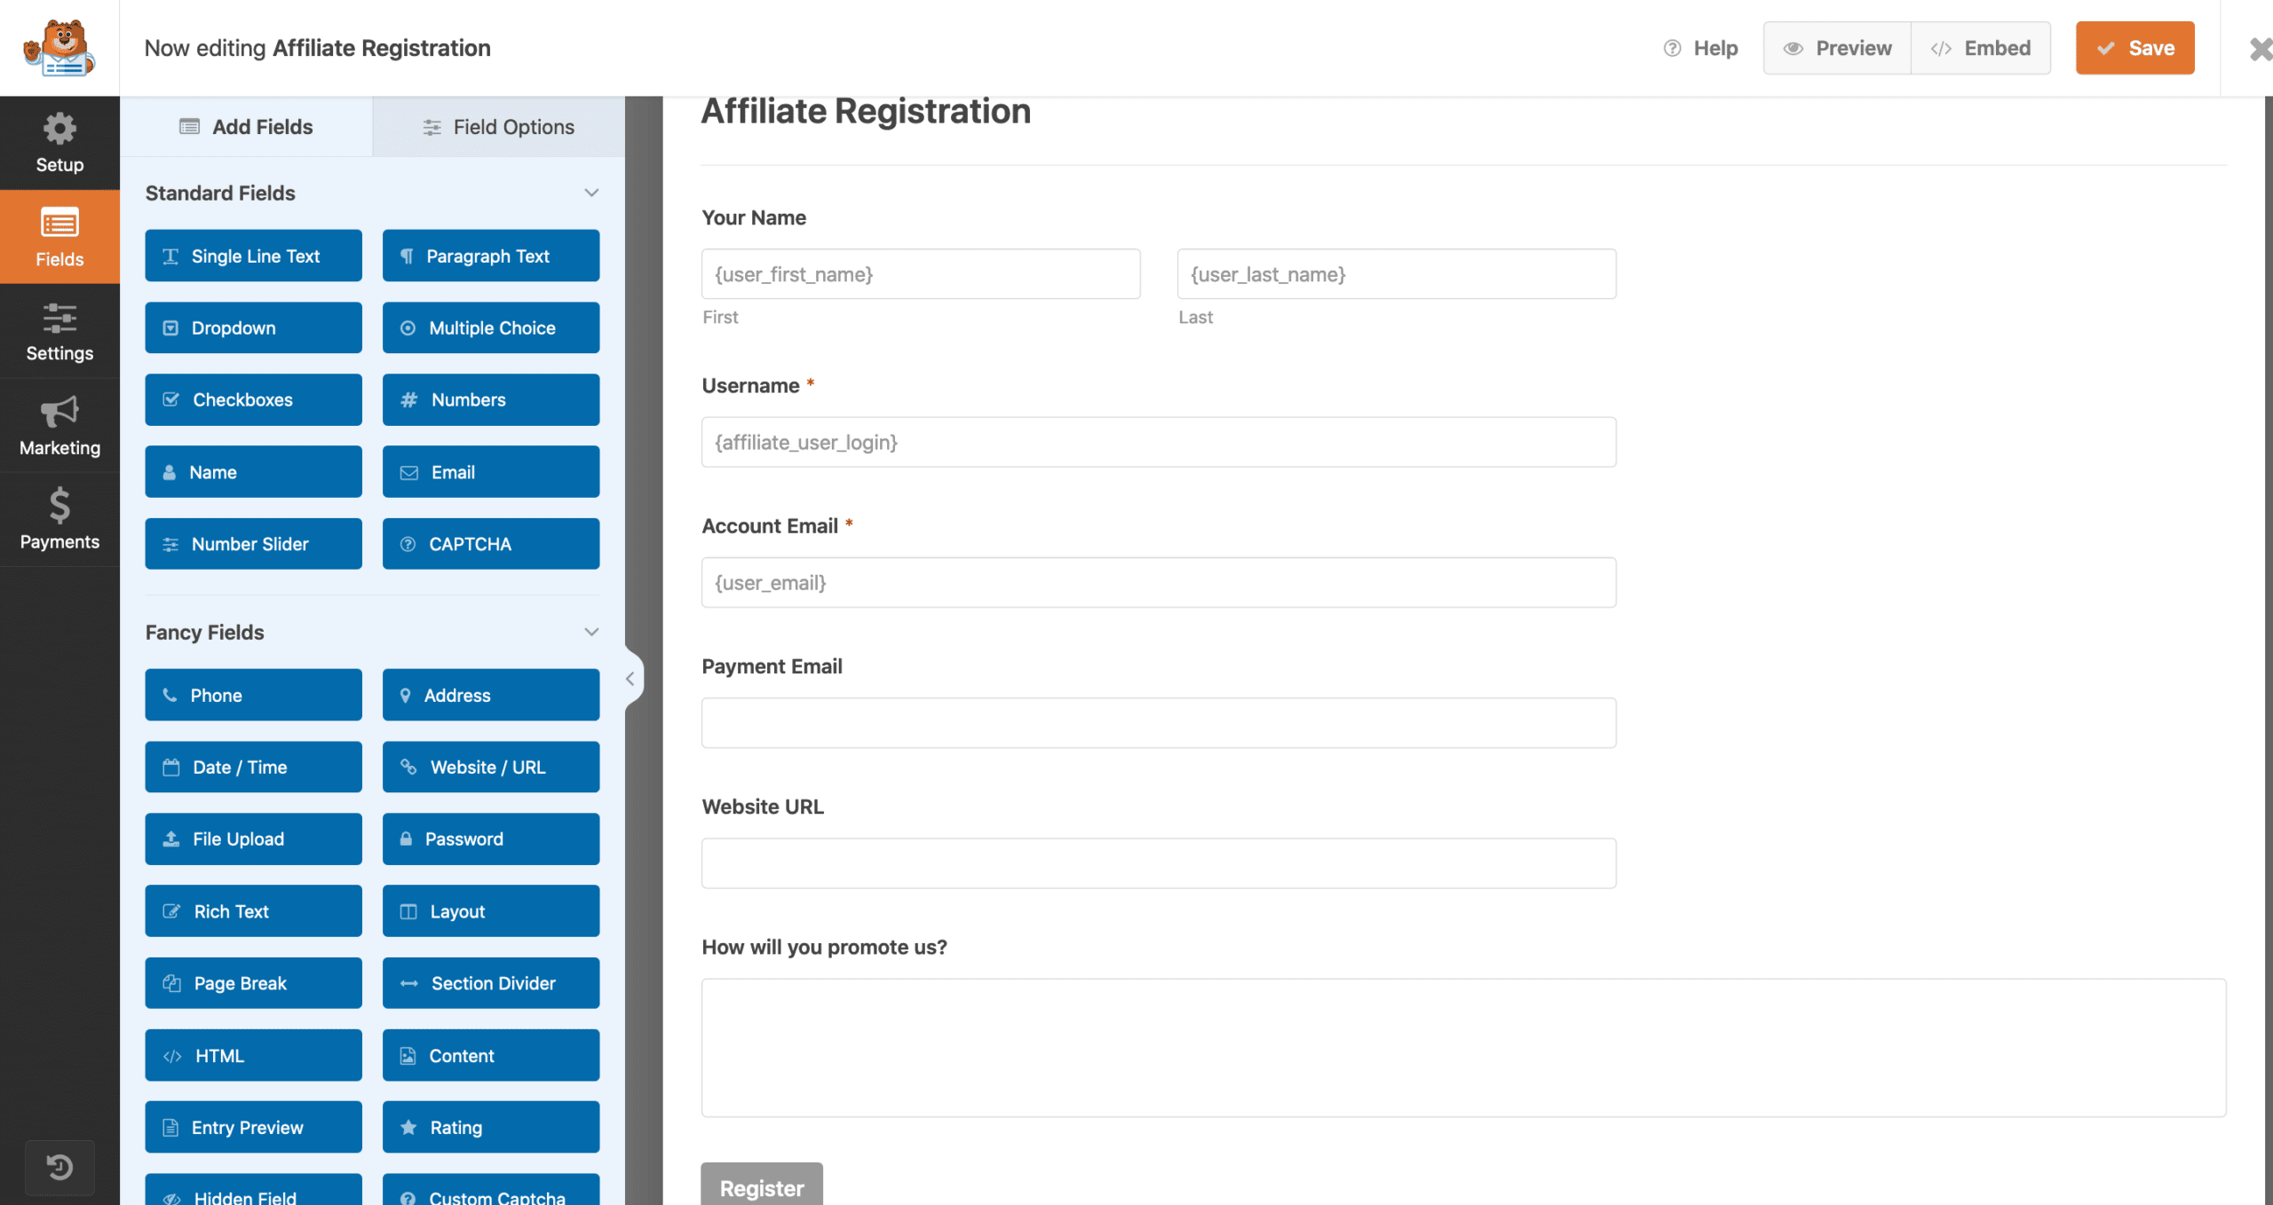The image size is (2273, 1205).
Task: Click the WPForms bear logo
Action: pyautogui.click(x=59, y=47)
